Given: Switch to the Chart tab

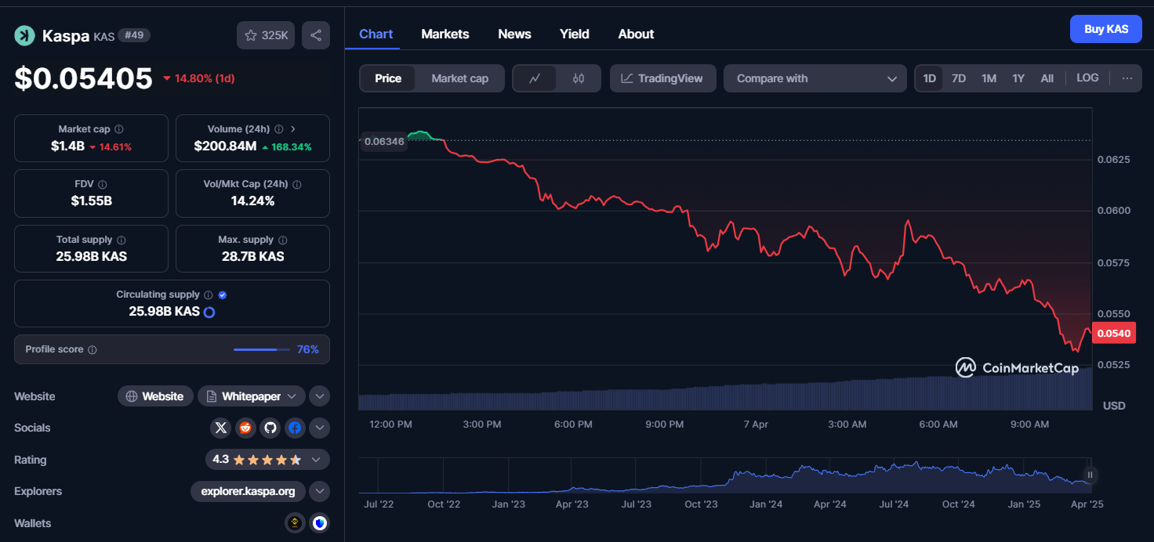Looking at the screenshot, I should (376, 34).
